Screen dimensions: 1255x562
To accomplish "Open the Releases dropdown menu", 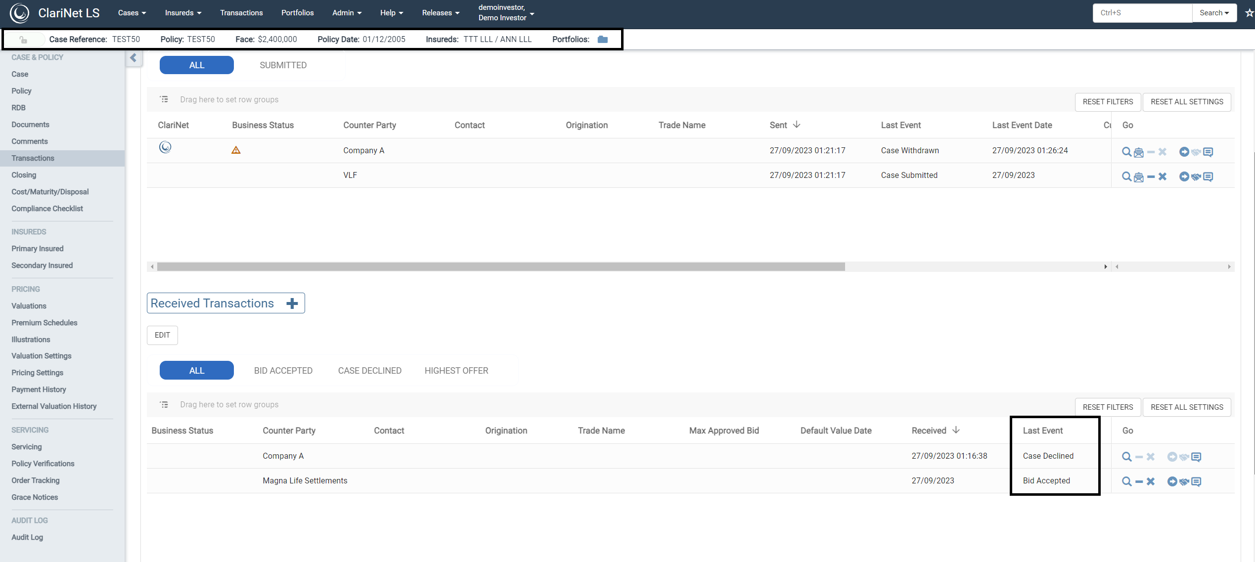I will pyautogui.click(x=441, y=13).
